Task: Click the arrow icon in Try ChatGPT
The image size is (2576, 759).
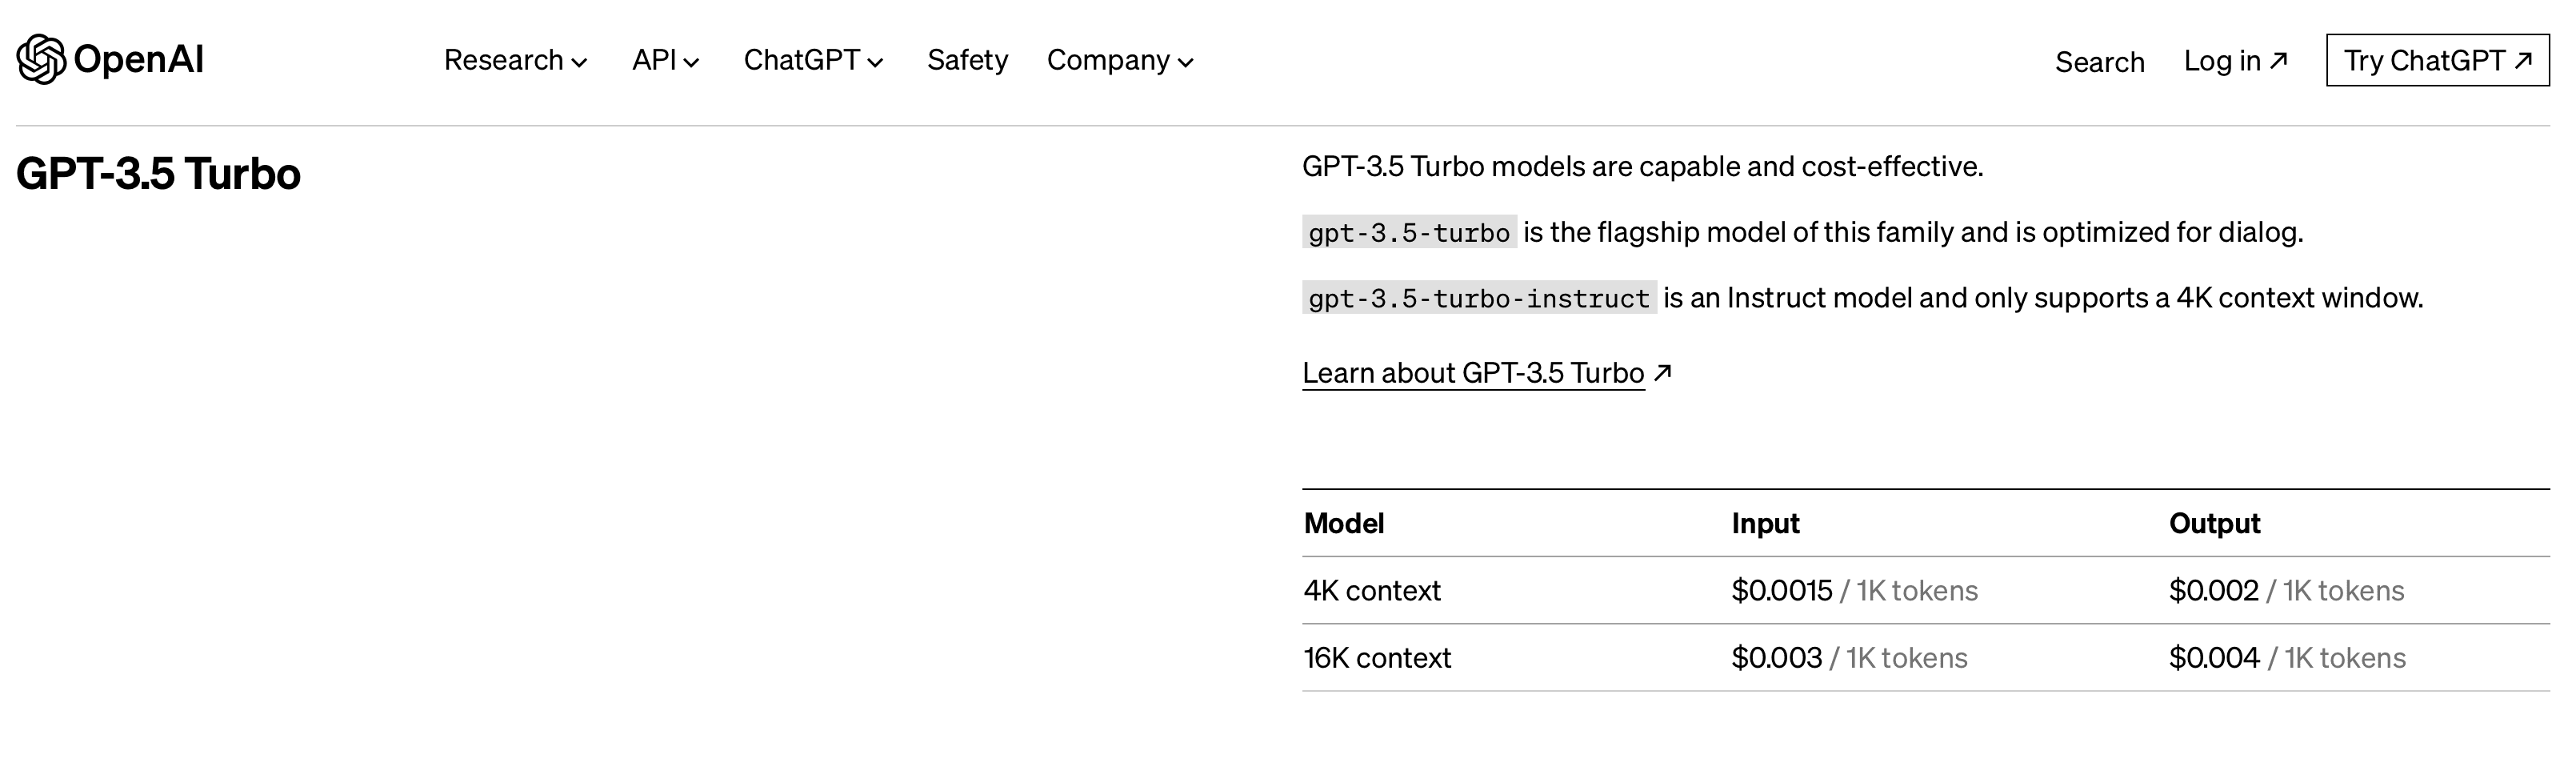Action: tap(2523, 60)
